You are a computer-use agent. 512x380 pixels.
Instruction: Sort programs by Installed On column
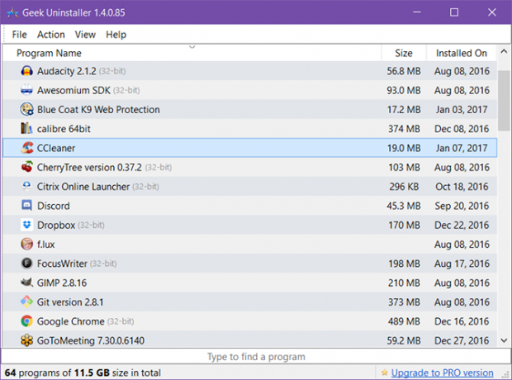click(462, 53)
